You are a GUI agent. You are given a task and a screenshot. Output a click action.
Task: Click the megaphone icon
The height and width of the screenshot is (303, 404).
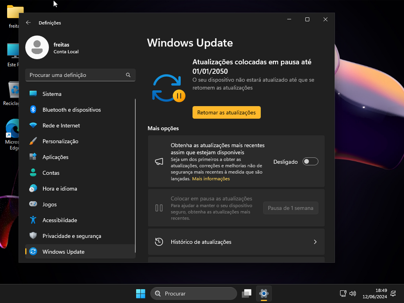click(x=159, y=162)
